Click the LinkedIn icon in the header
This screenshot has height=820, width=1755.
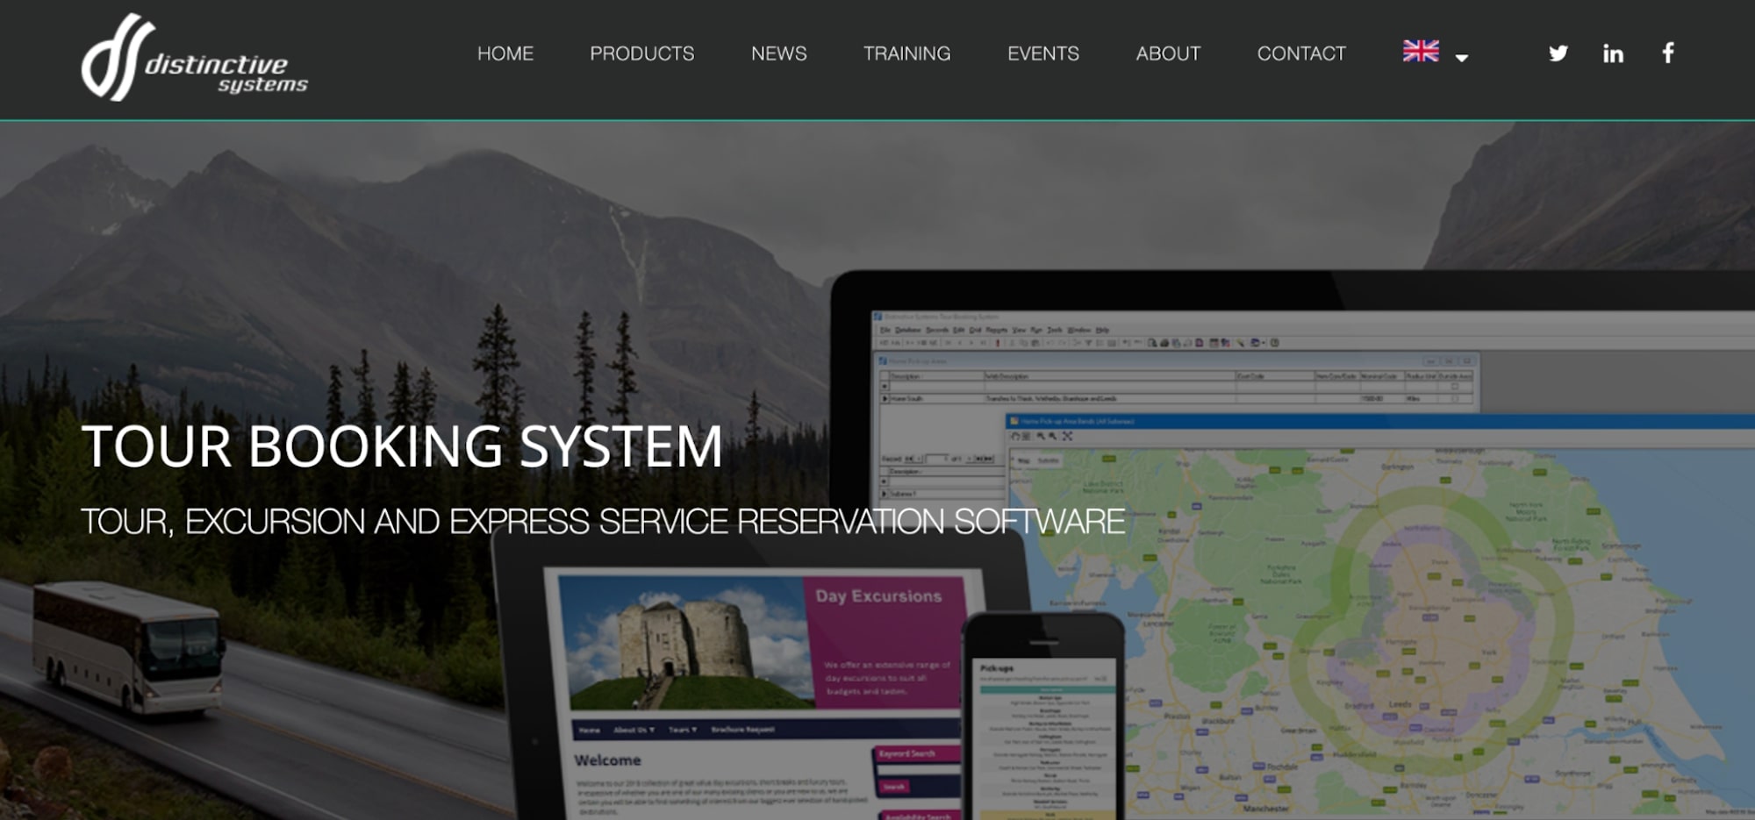point(1613,53)
